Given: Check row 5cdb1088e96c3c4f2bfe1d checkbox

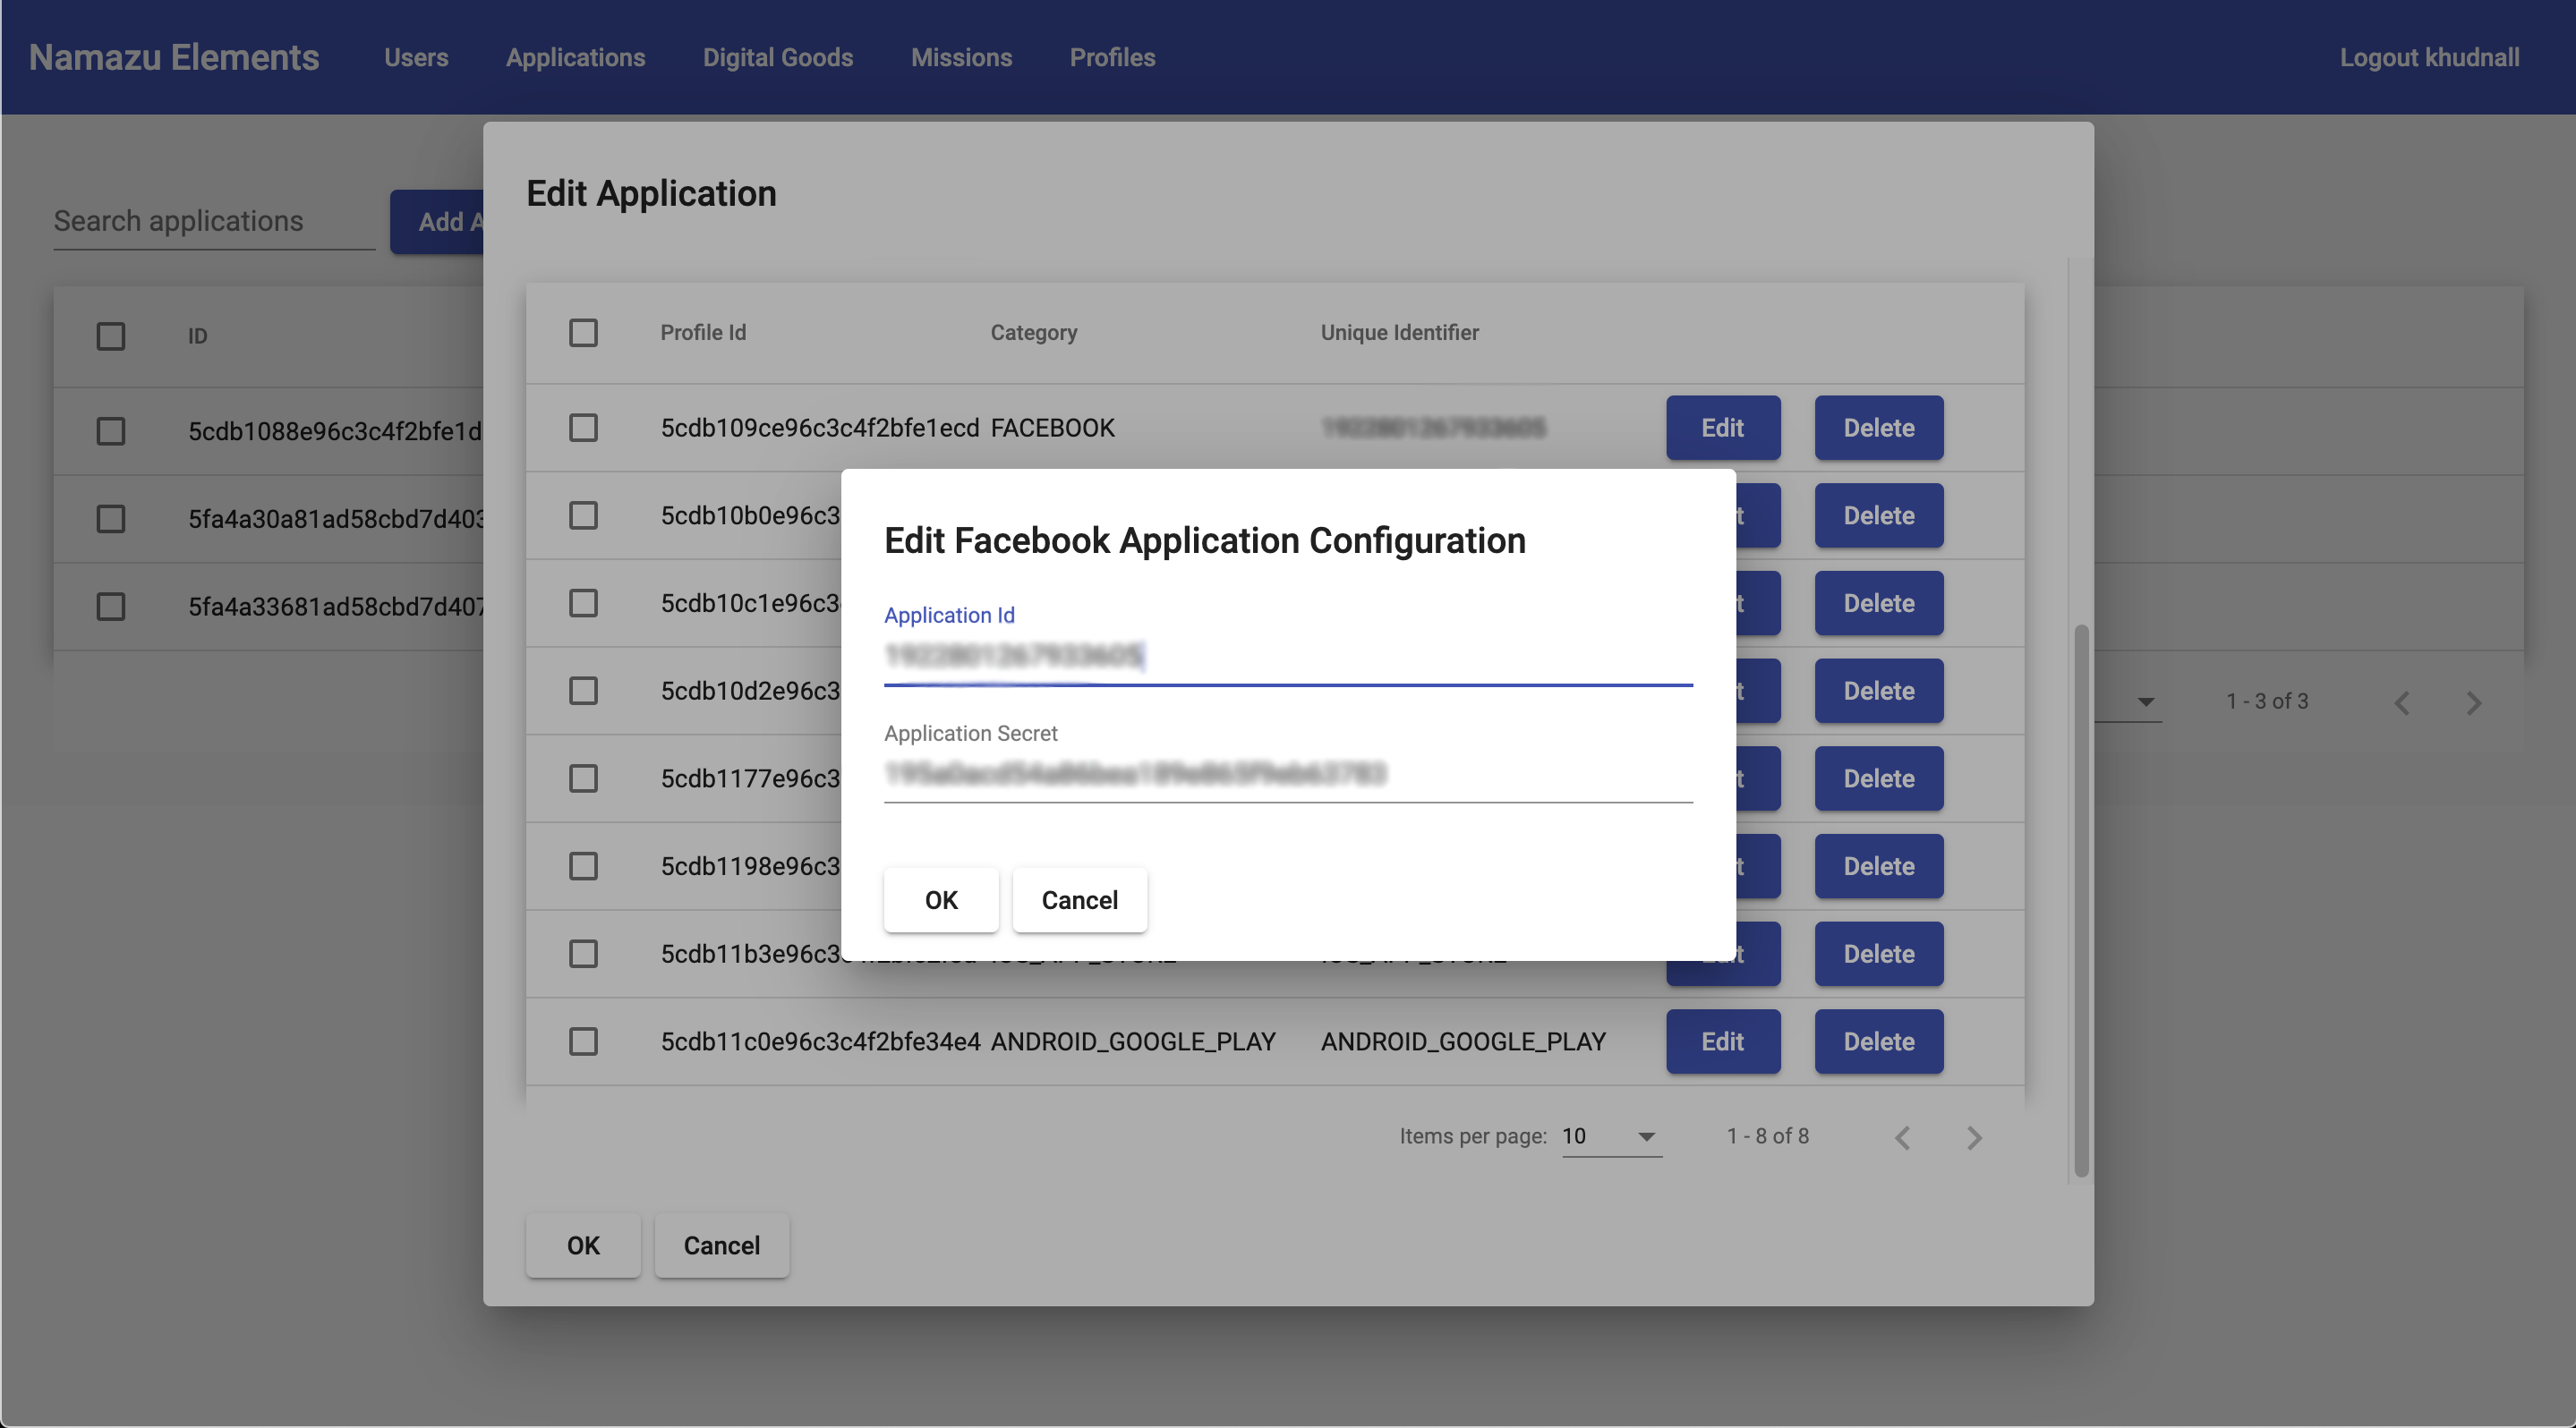Looking at the screenshot, I should [111, 430].
